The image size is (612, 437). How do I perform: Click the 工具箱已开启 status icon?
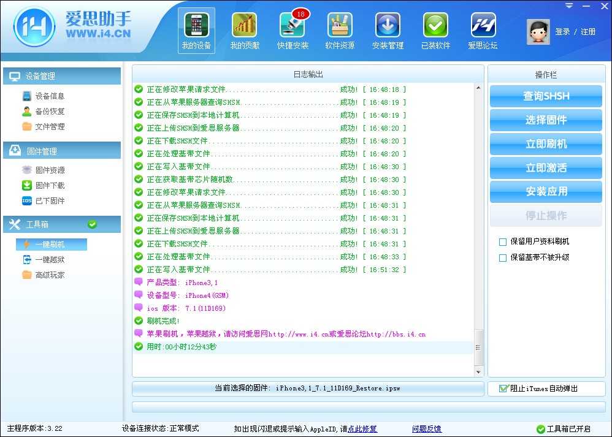[541, 429]
